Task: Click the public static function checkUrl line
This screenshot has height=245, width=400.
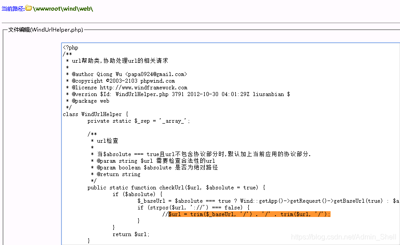Action: click(x=176, y=187)
